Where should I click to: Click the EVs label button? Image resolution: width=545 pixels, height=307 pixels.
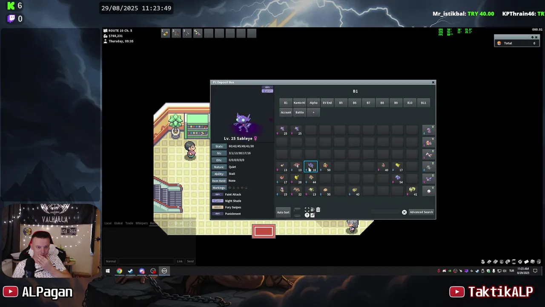(219, 160)
